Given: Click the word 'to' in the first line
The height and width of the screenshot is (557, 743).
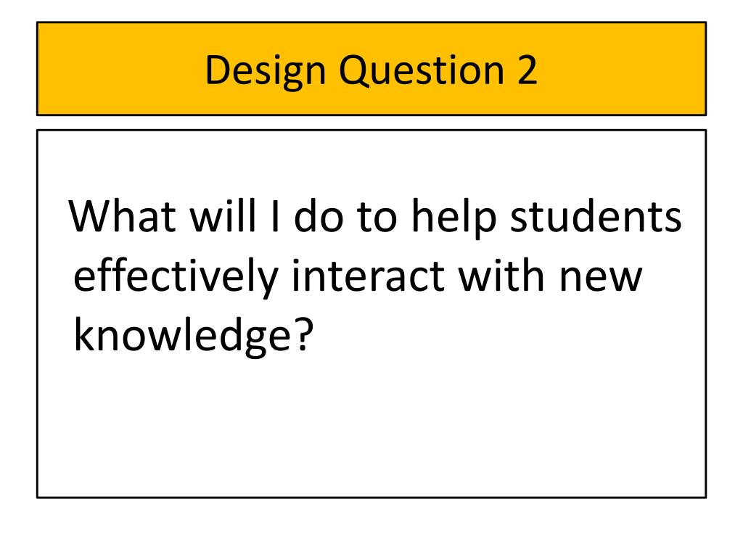Looking at the screenshot, I should tap(377, 217).
